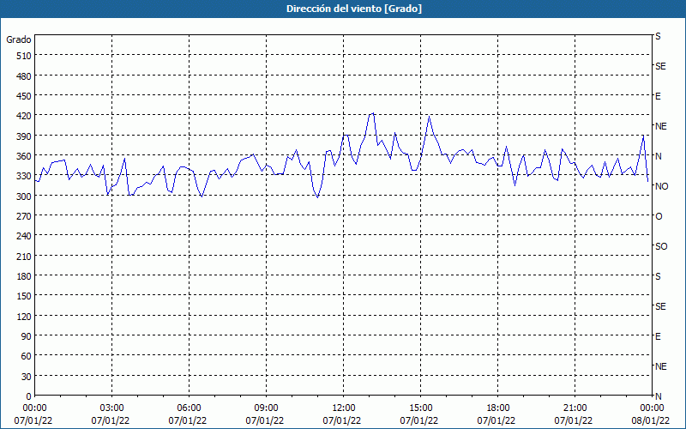Image resolution: width=686 pixels, height=429 pixels.
Task: Click the 08/01/22 date label
Action: (x=651, y=420)
